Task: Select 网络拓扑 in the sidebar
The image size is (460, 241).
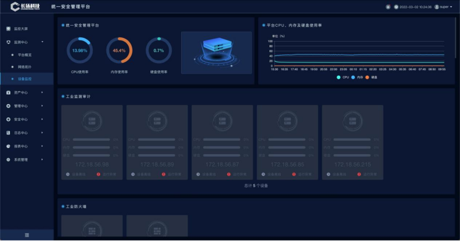Action: coord(25,67)
